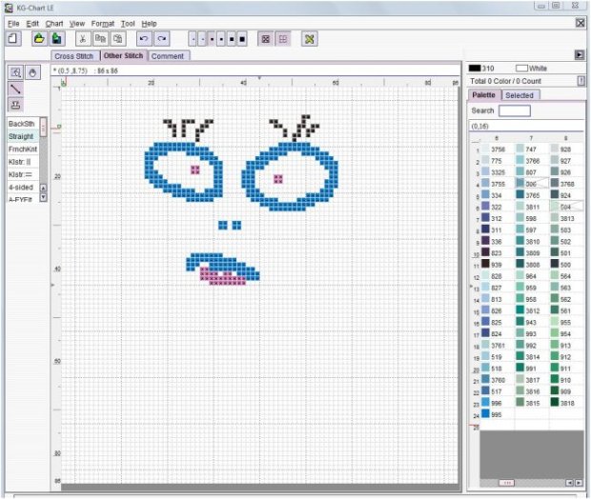
Task: Choose the Straight stitch type
Action: 21,136
